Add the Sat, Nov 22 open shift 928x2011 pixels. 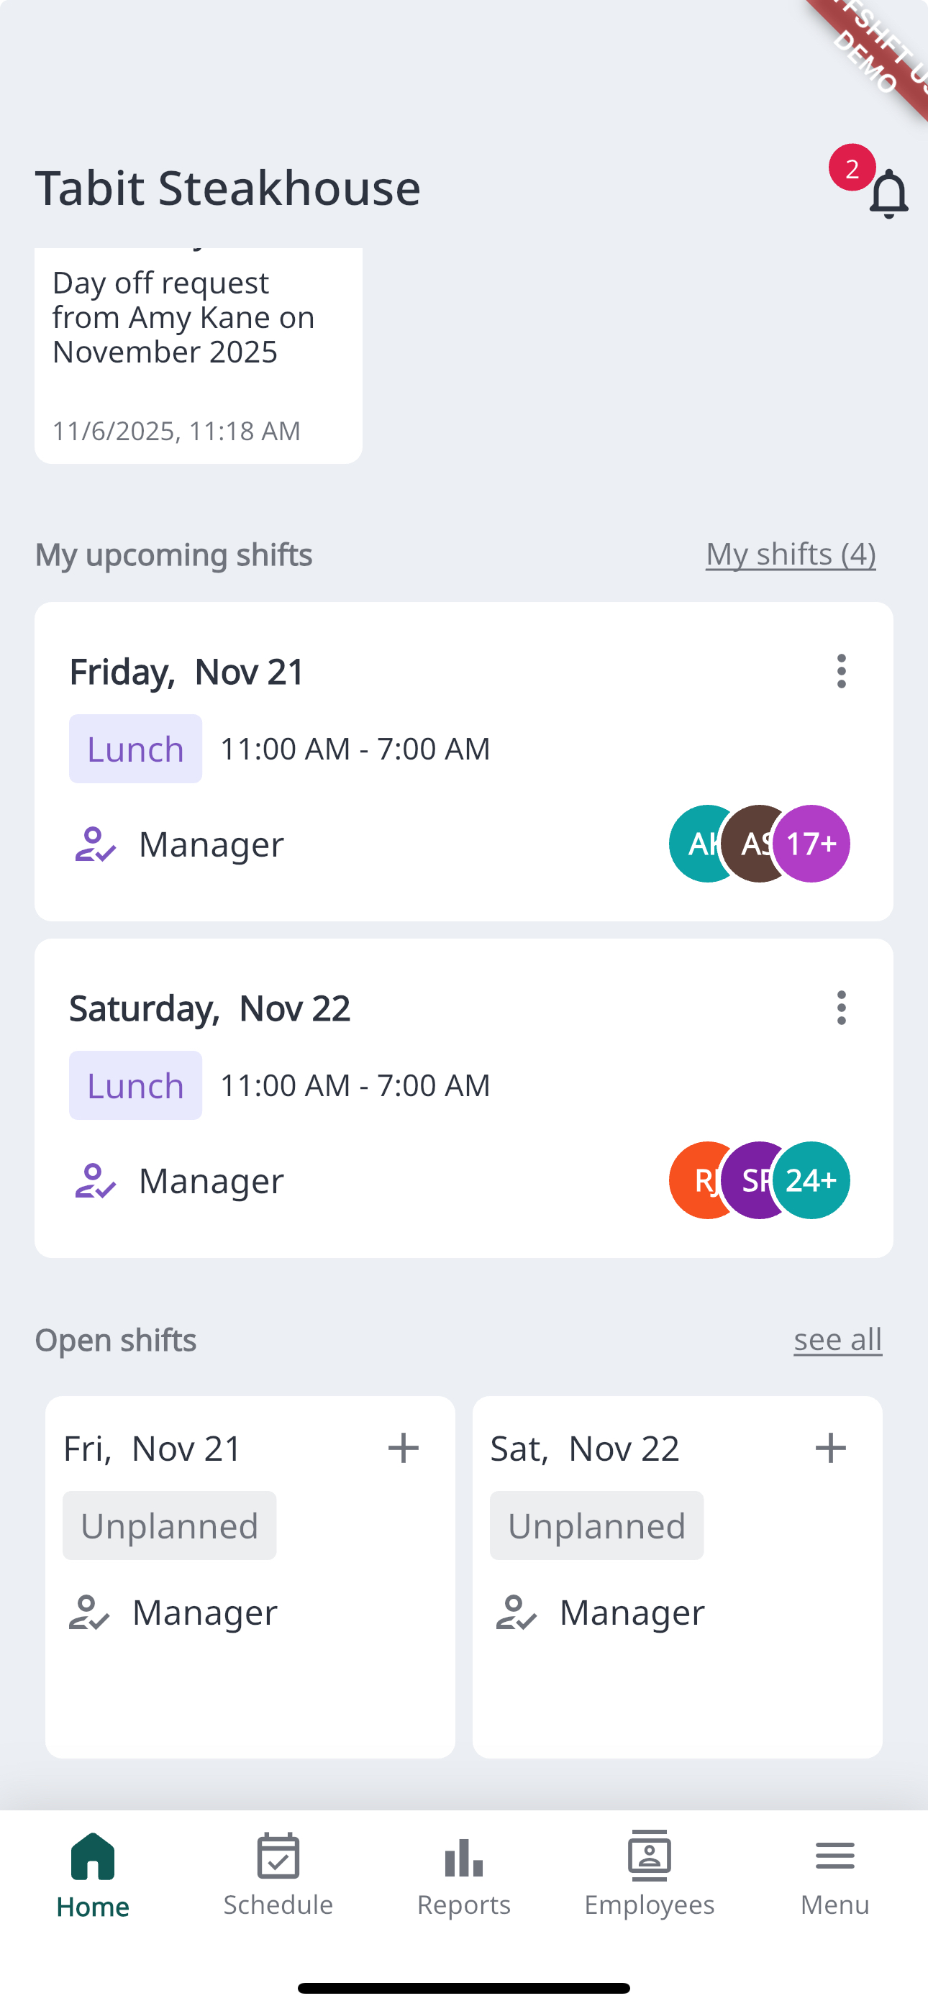(829, 1448)
